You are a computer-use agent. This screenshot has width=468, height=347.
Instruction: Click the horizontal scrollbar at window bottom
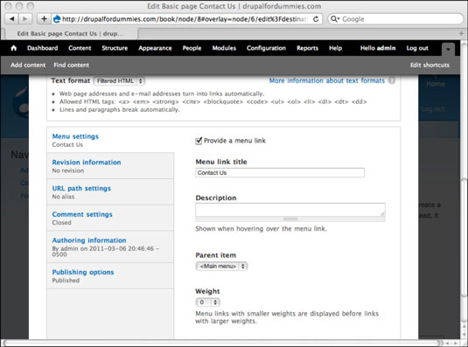222,343
